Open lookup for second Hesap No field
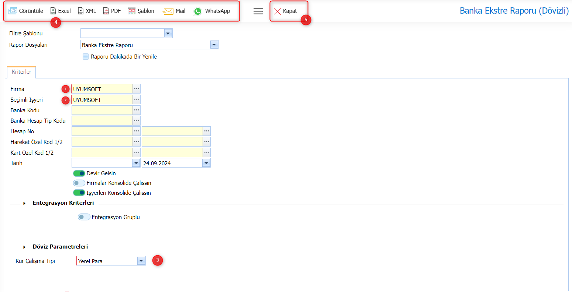The width and height of the screenshot is (572, 292). 207,131
